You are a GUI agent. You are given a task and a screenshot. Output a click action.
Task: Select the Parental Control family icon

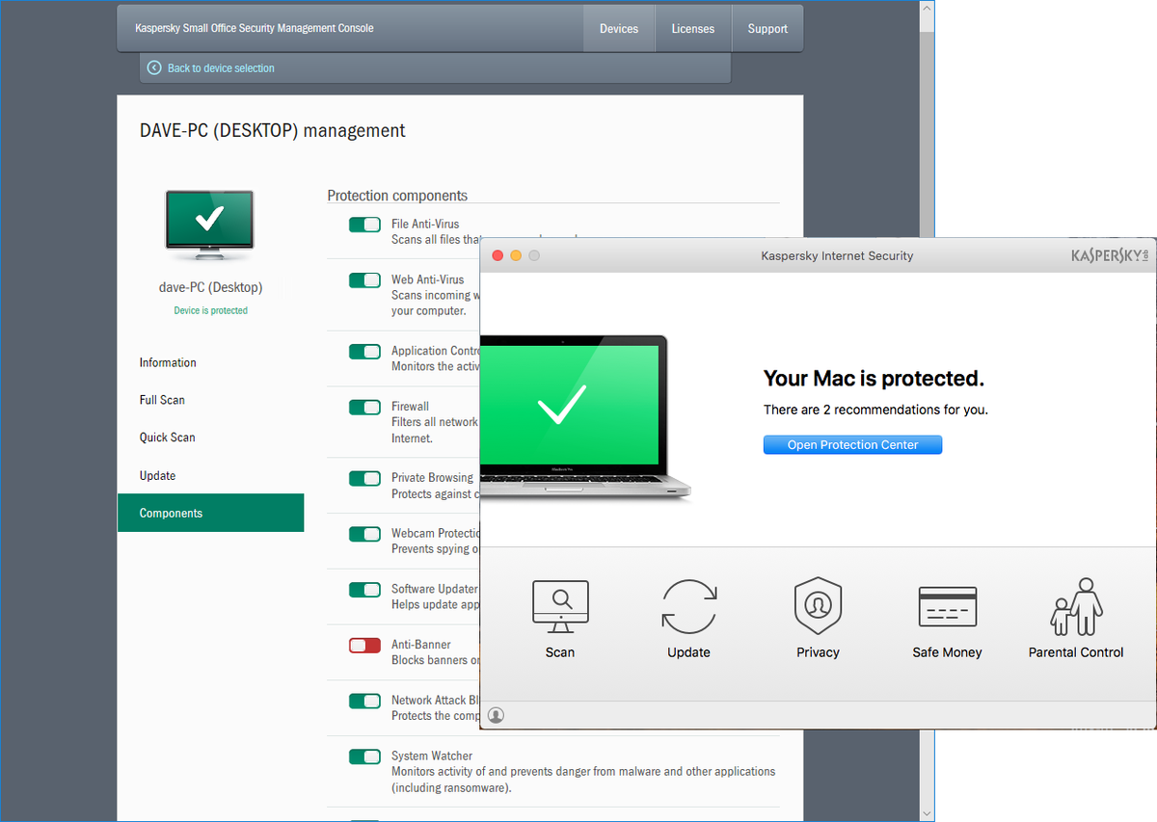1075,607
